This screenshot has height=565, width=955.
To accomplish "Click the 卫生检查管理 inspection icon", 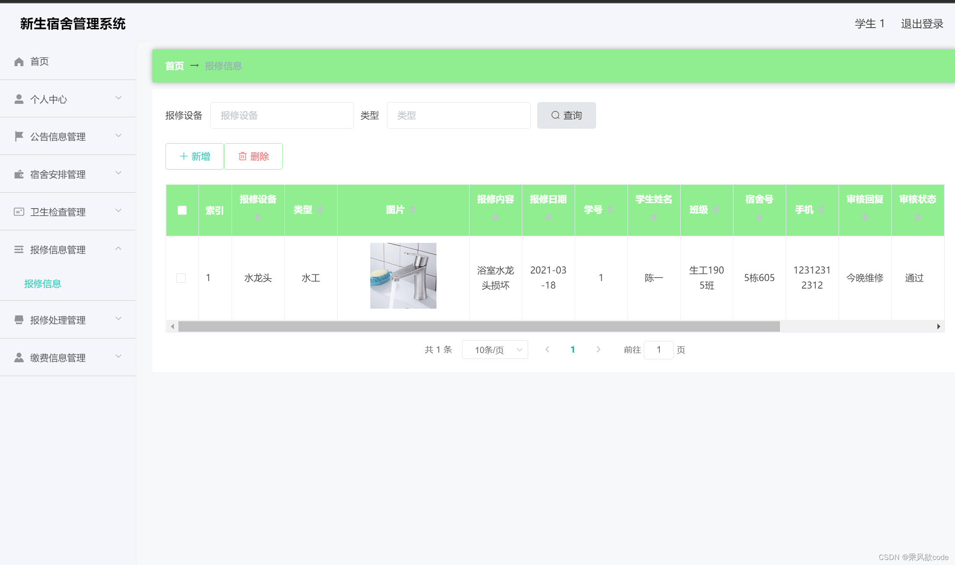I will [18, 212].
